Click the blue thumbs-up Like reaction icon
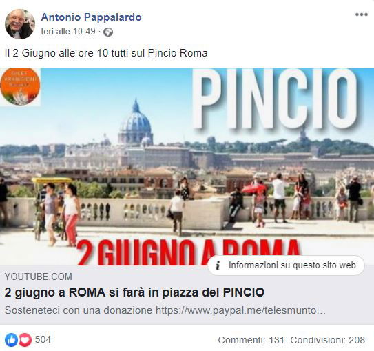Image resolution: width=374 pixels, height=351 pixels. tap(11, 339)
